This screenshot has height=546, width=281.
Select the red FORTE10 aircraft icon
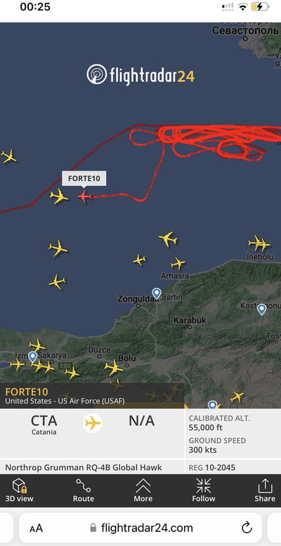pyautogui.click(x=84, y=197)
